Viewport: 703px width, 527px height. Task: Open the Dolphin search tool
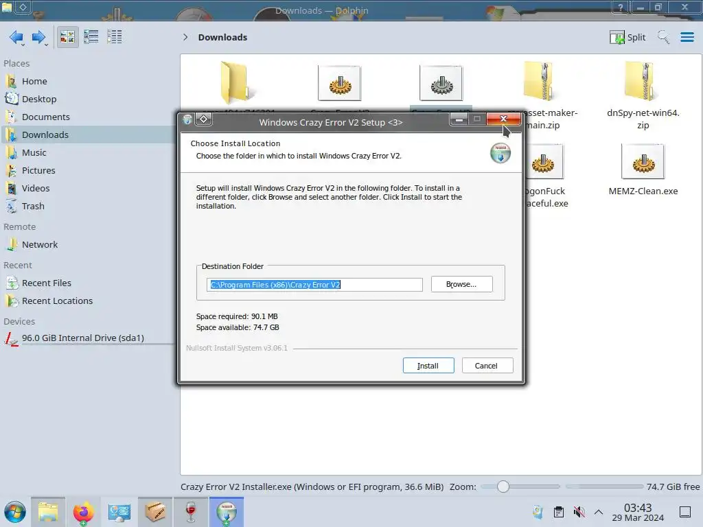663,37
